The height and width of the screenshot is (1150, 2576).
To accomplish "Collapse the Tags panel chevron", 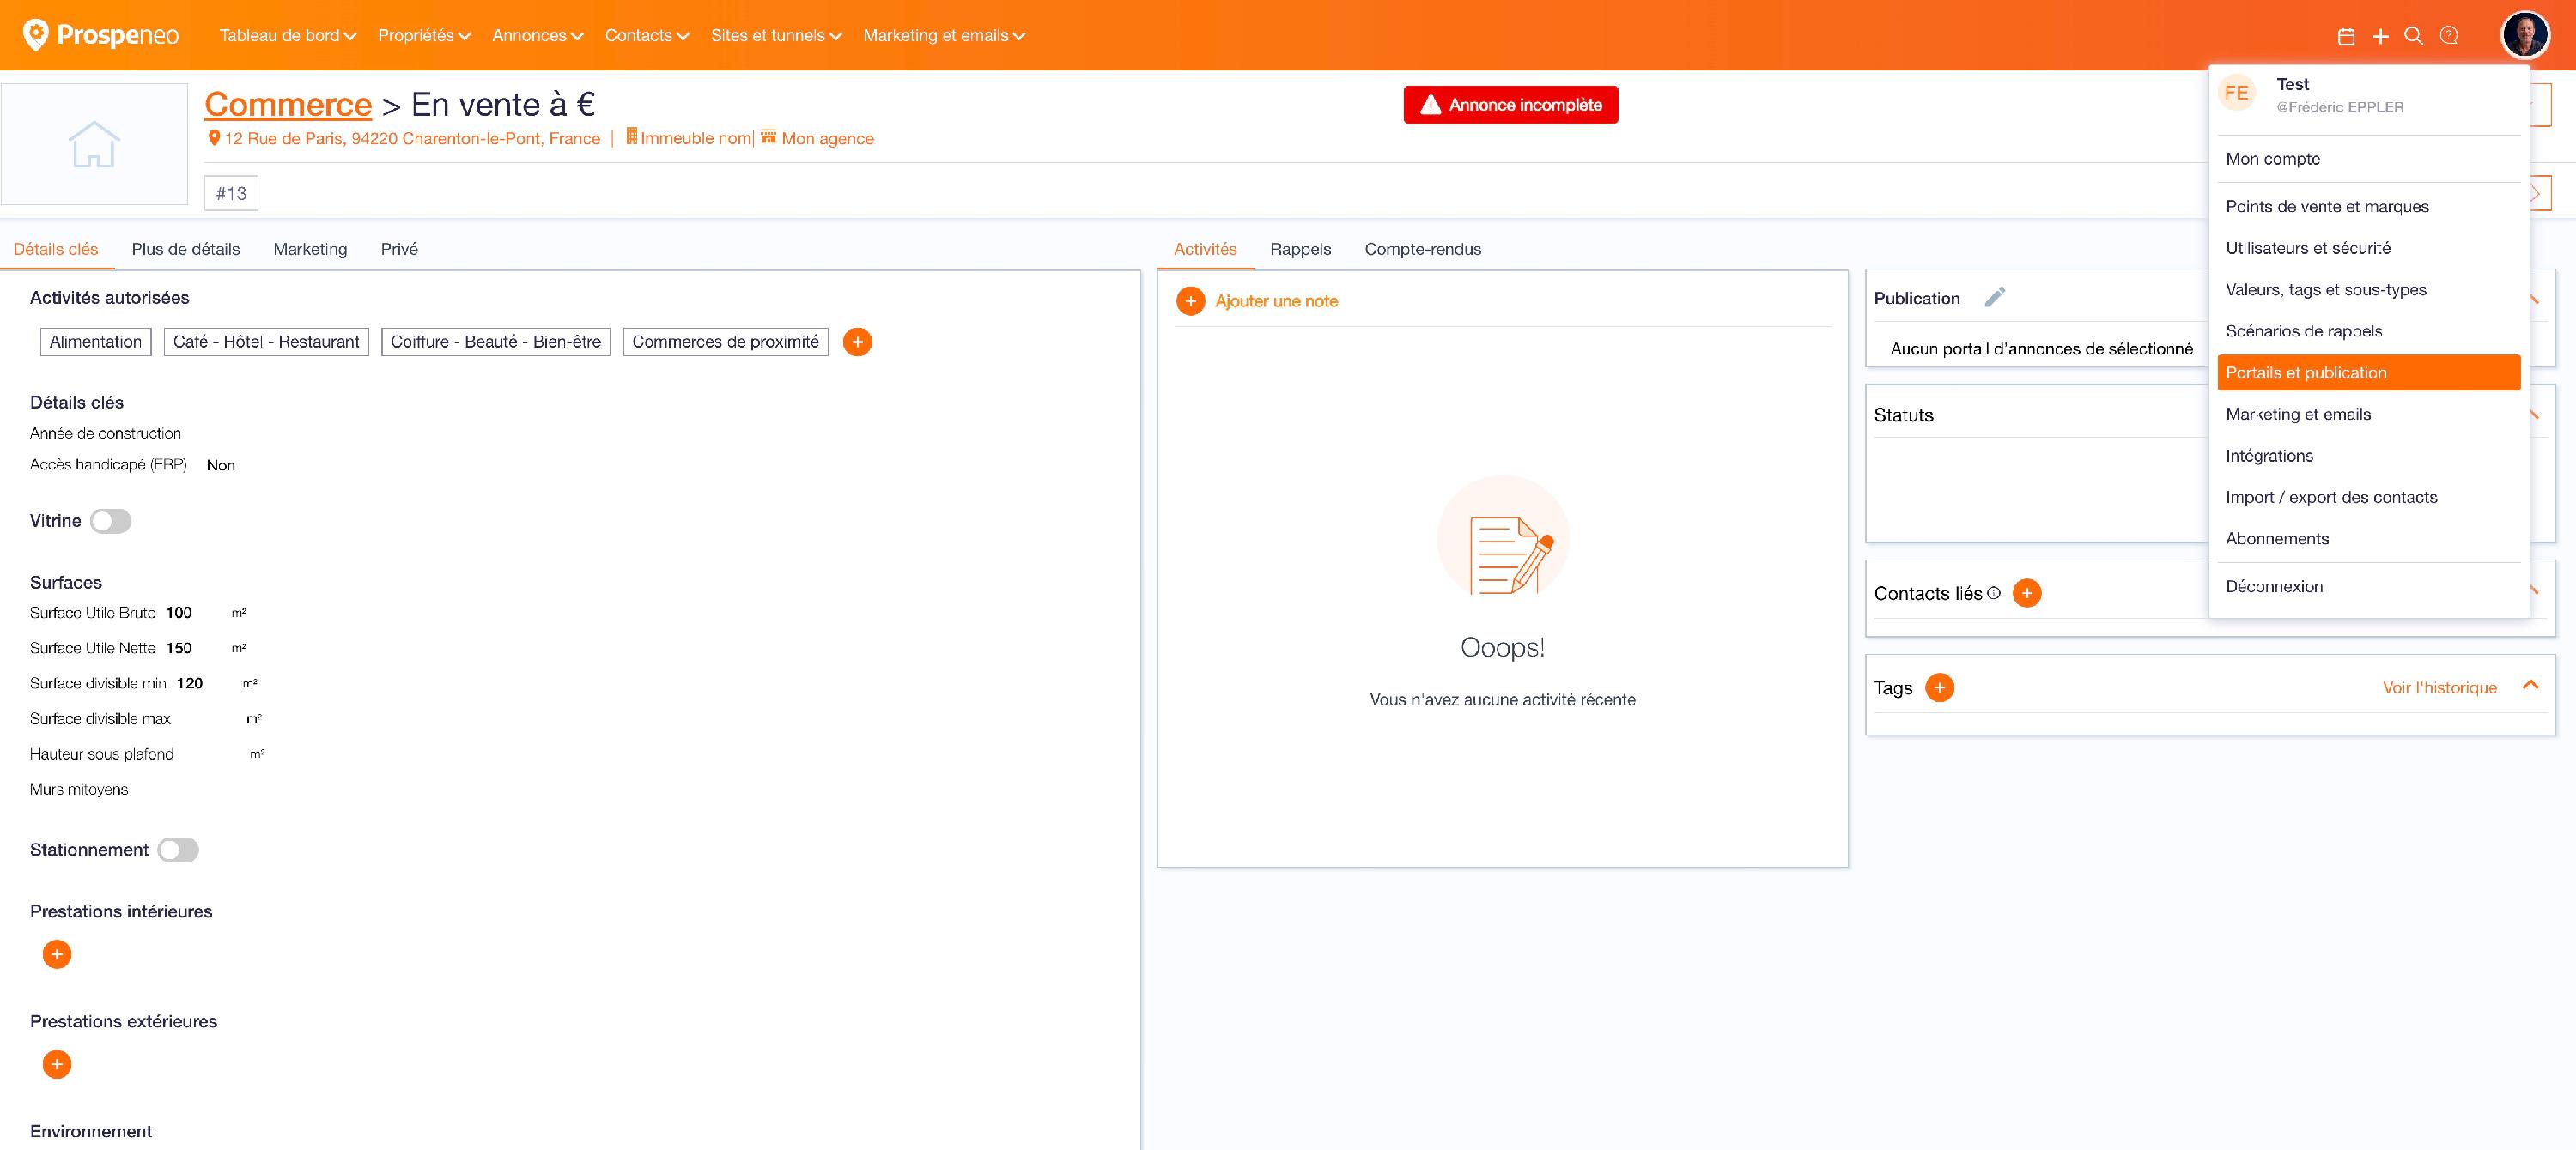I will click(2530, 686).
